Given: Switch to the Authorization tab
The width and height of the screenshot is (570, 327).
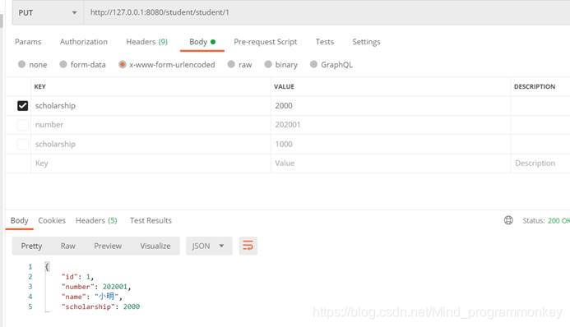Looking at the screenshot, I should (x=84, y=42).
